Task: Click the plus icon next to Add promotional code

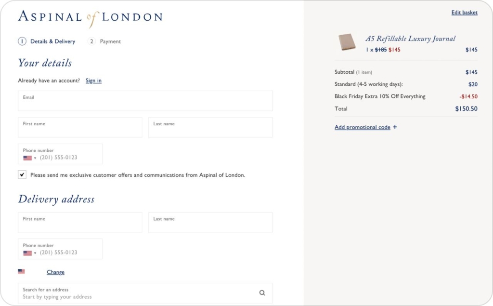Action: [394, 127]
